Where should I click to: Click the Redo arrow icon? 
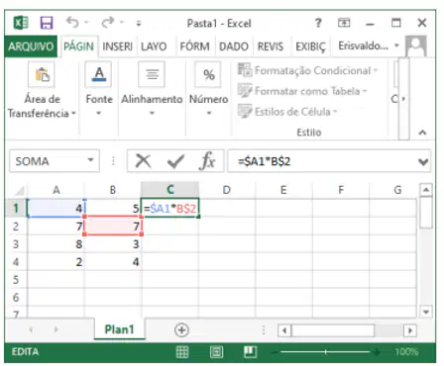tap(108, 23)
